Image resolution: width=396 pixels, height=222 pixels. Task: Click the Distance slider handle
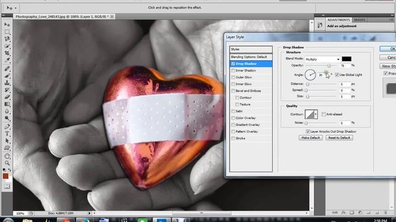[308, 84]
